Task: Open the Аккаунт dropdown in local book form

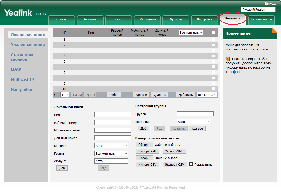Action: [x=111, y=161]
